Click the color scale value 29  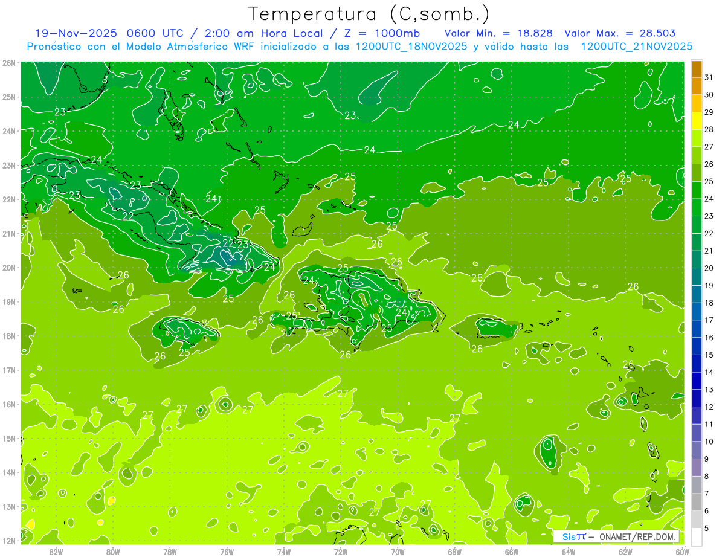tap(709, 112)
